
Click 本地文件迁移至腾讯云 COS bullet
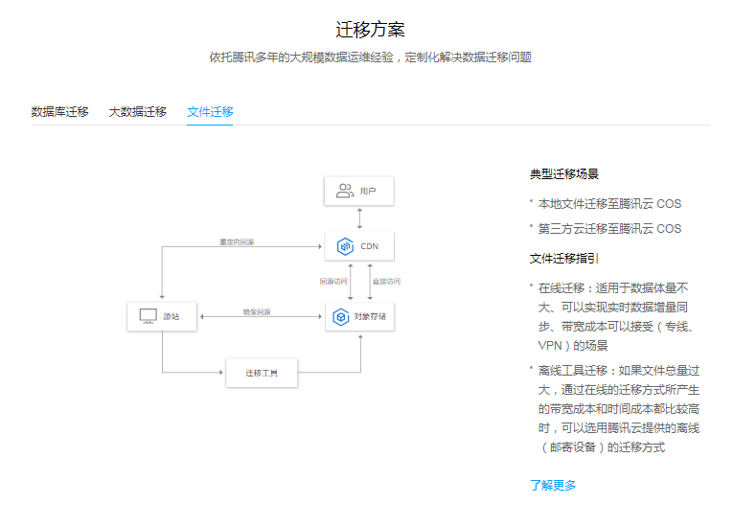(x=609, y=204)
